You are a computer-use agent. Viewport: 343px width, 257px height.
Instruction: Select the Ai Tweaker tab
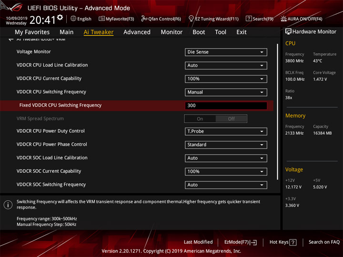tap(99, 32)
